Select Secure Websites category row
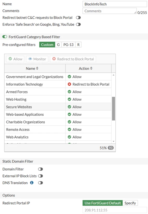148x214 pixels. pyautogui.click(x=58, y=107)
